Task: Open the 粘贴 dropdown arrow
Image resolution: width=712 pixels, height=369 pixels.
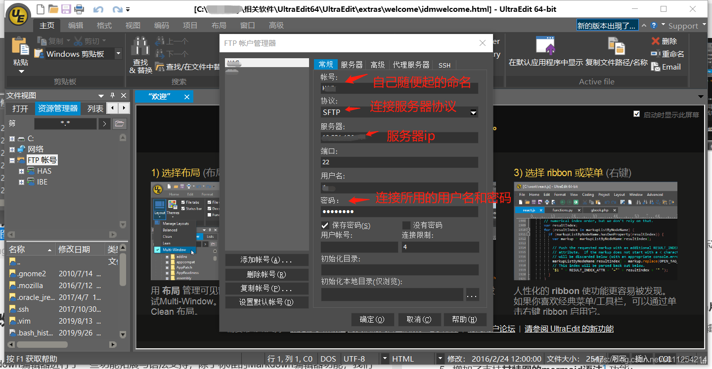Action: click(21, 71)
